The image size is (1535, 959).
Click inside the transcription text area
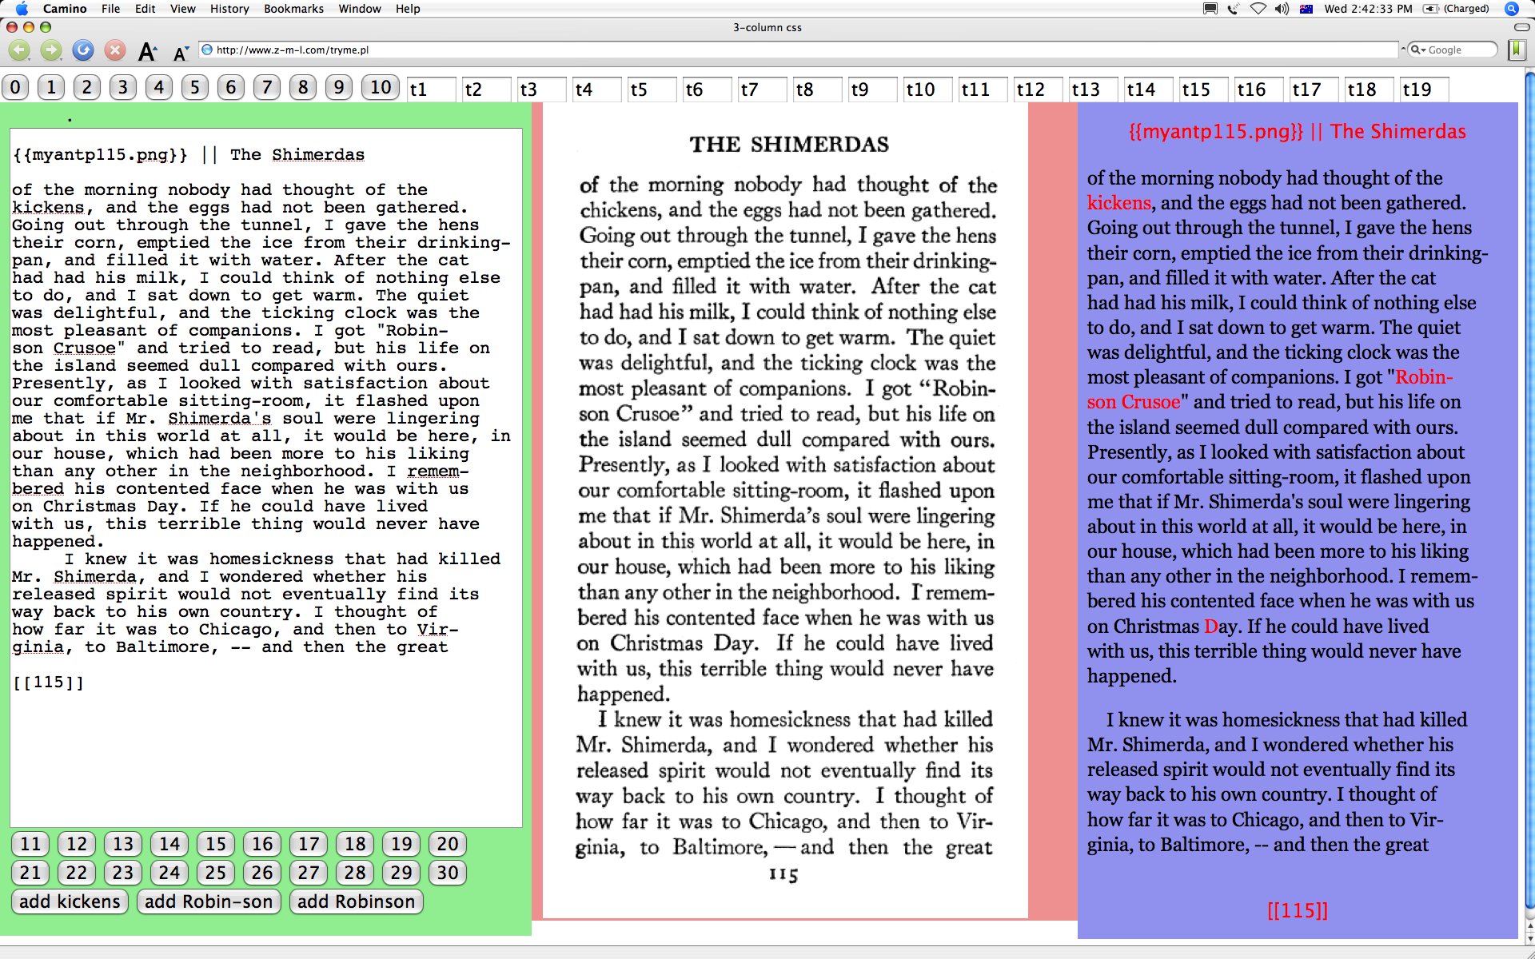point(266,477)
